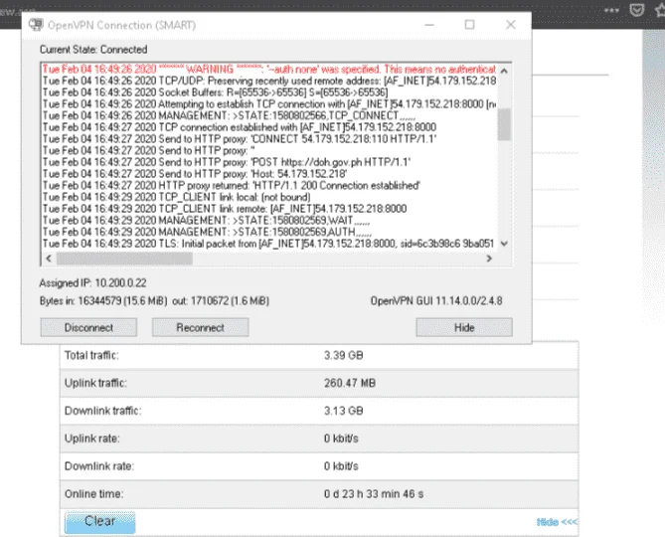Select the 'Send to HTTP proxy' empty-string log line

(x=148, y=150)
